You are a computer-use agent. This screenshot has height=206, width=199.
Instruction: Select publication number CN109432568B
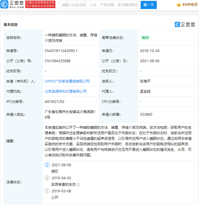pyautogui.click(x=58, y=61)
